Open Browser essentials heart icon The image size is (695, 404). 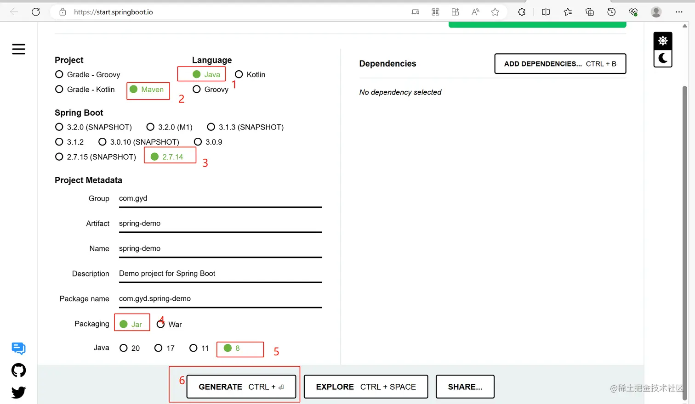[x=633, y=12]
